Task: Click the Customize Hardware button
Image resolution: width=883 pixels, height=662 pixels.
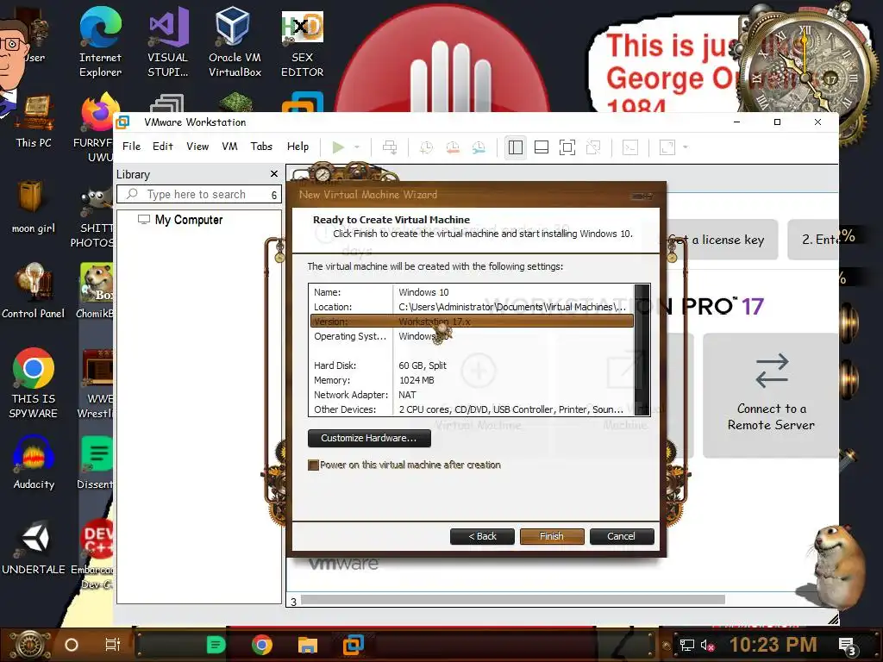Action: 369,438
